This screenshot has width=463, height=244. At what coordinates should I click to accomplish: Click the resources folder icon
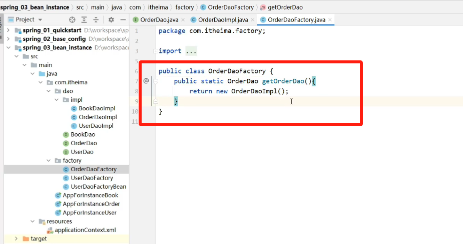[42, 222]
